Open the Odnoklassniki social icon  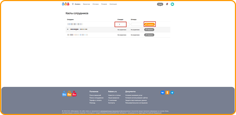point(167,93)
